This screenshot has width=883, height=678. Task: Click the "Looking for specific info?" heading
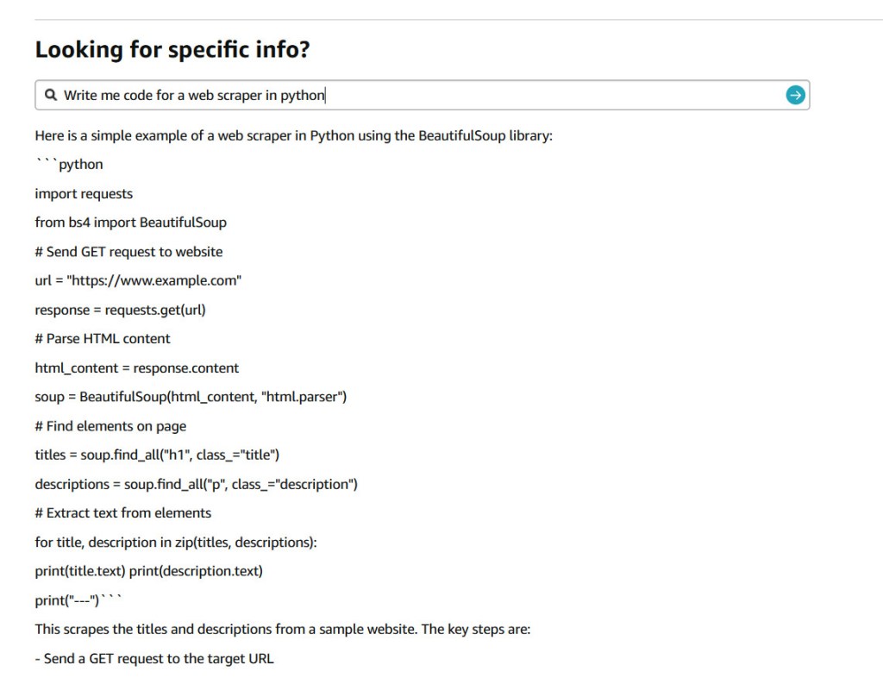172,50
